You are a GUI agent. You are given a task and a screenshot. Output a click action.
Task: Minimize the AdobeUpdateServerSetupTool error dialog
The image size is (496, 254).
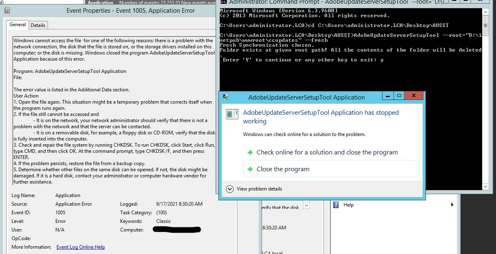[x=388, y=95]
